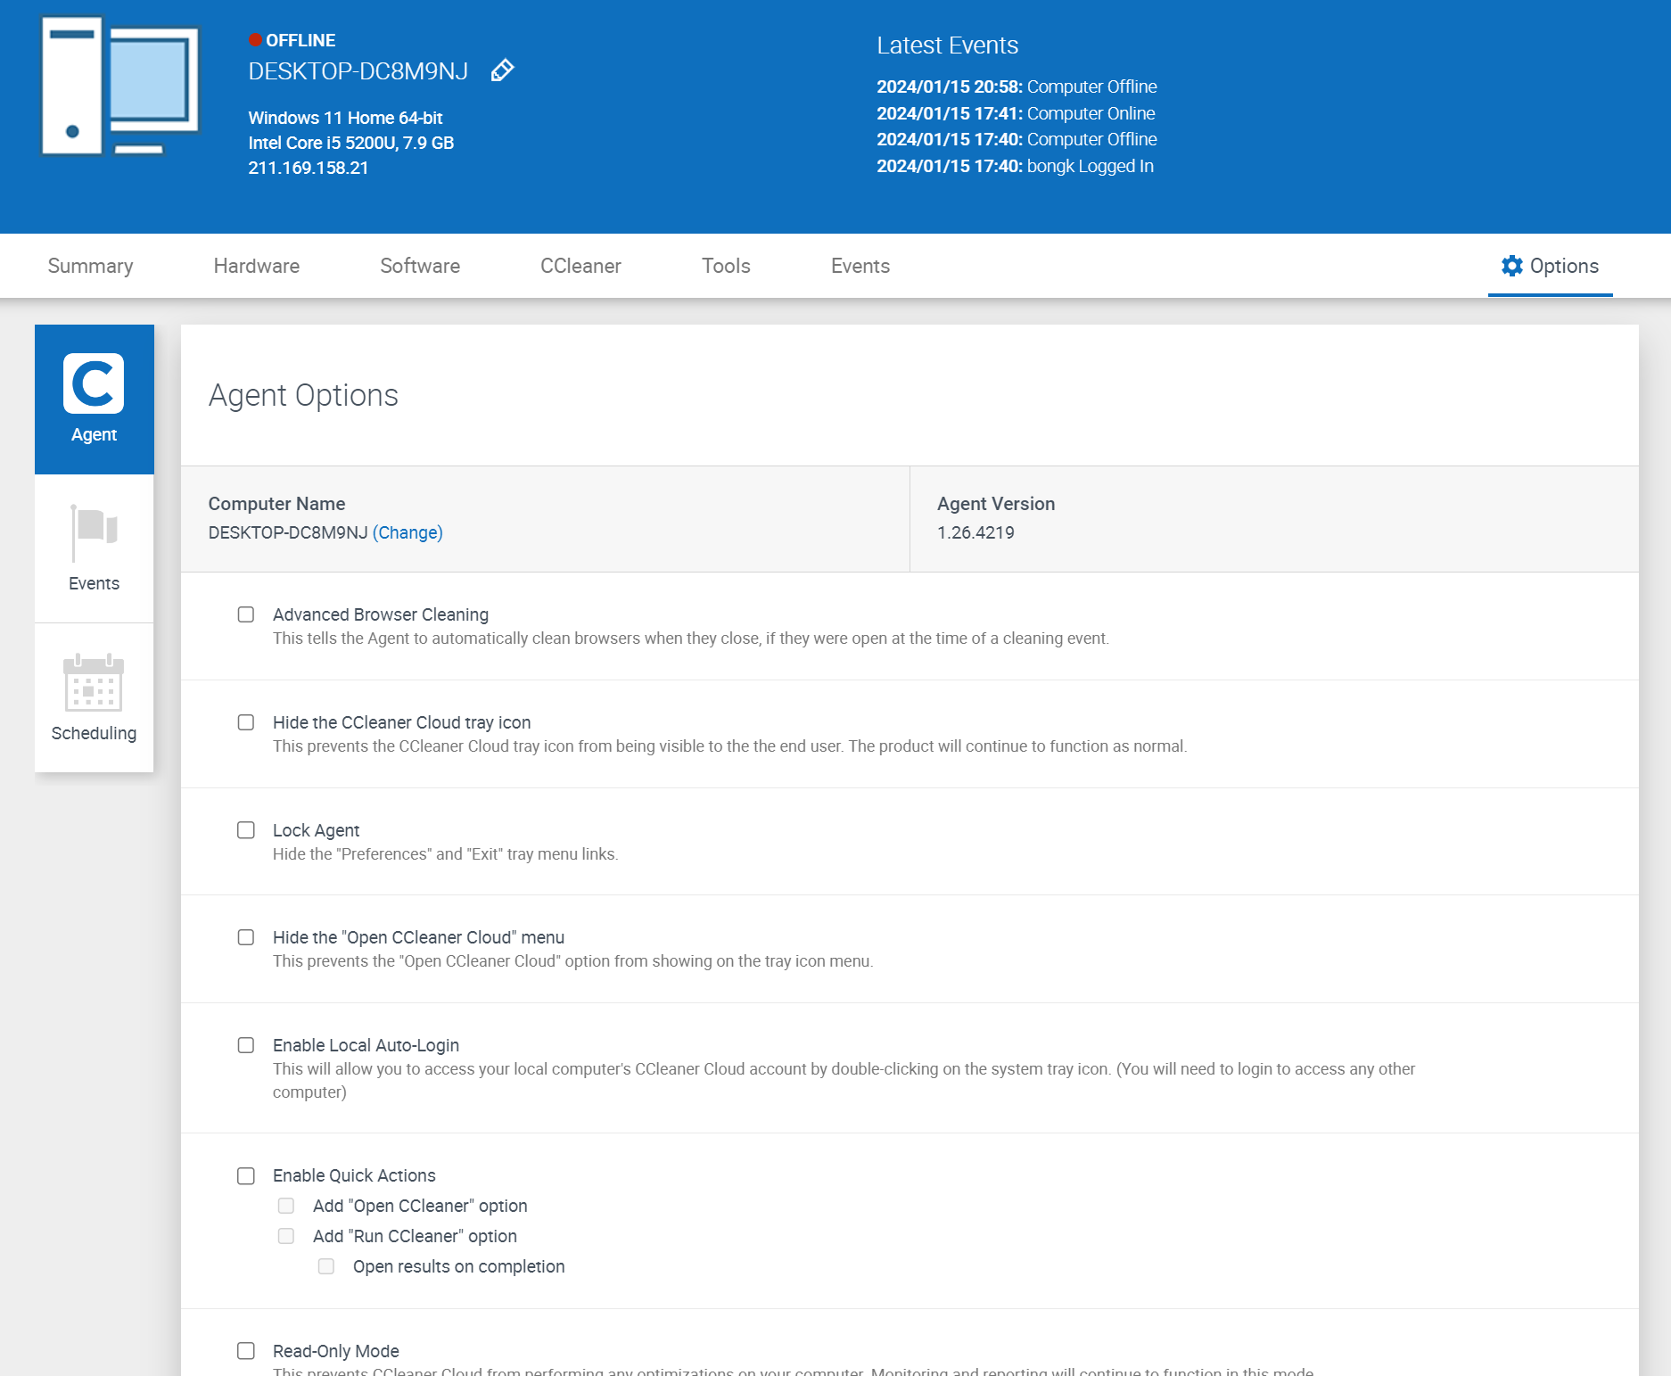Click the DESKTOP-DC8M9NJ header computer name
This screenshot has height=1376, width=1671.
[x=358, y=71]
